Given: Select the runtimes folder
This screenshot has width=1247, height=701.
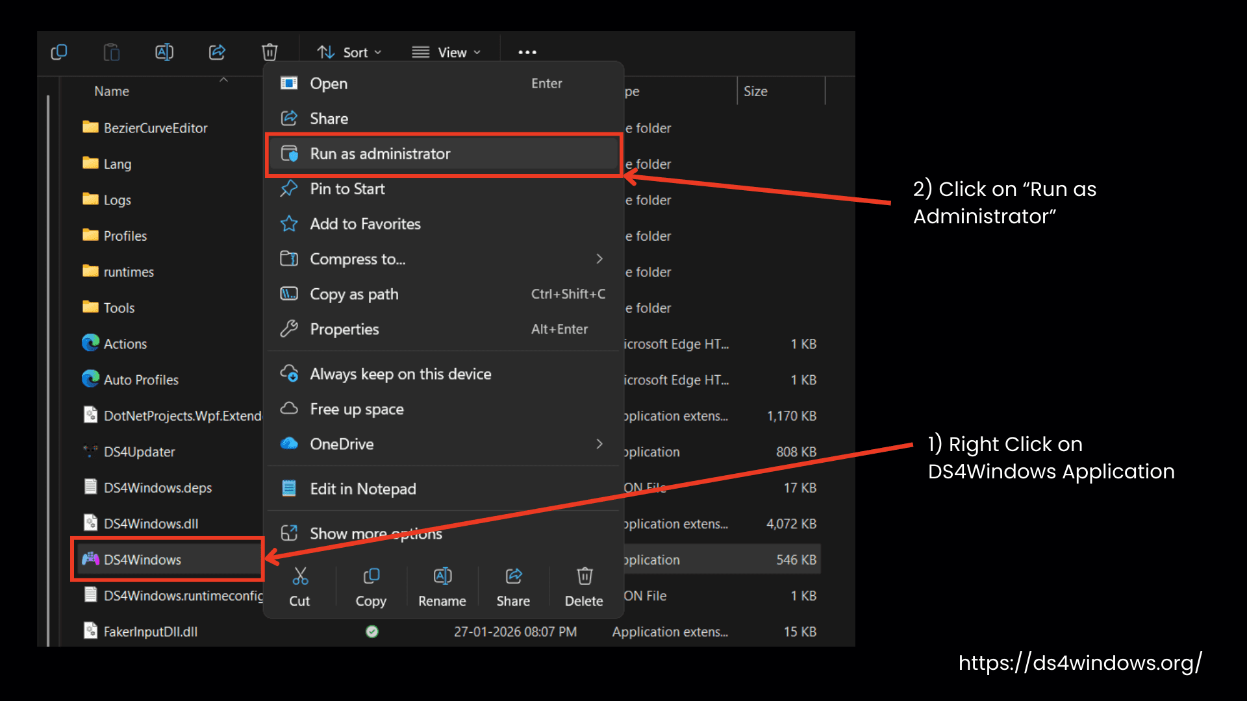Looking at the screenshot, I should tap(118, 272).
